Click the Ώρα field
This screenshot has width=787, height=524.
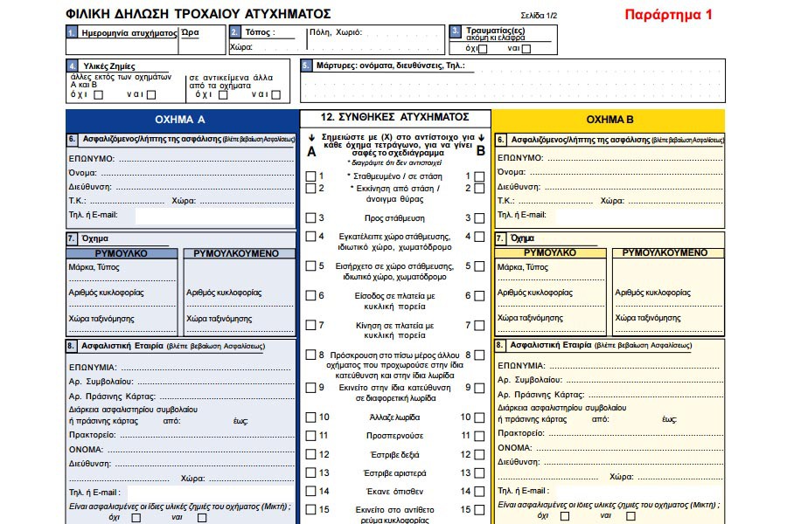click(202, 46)
